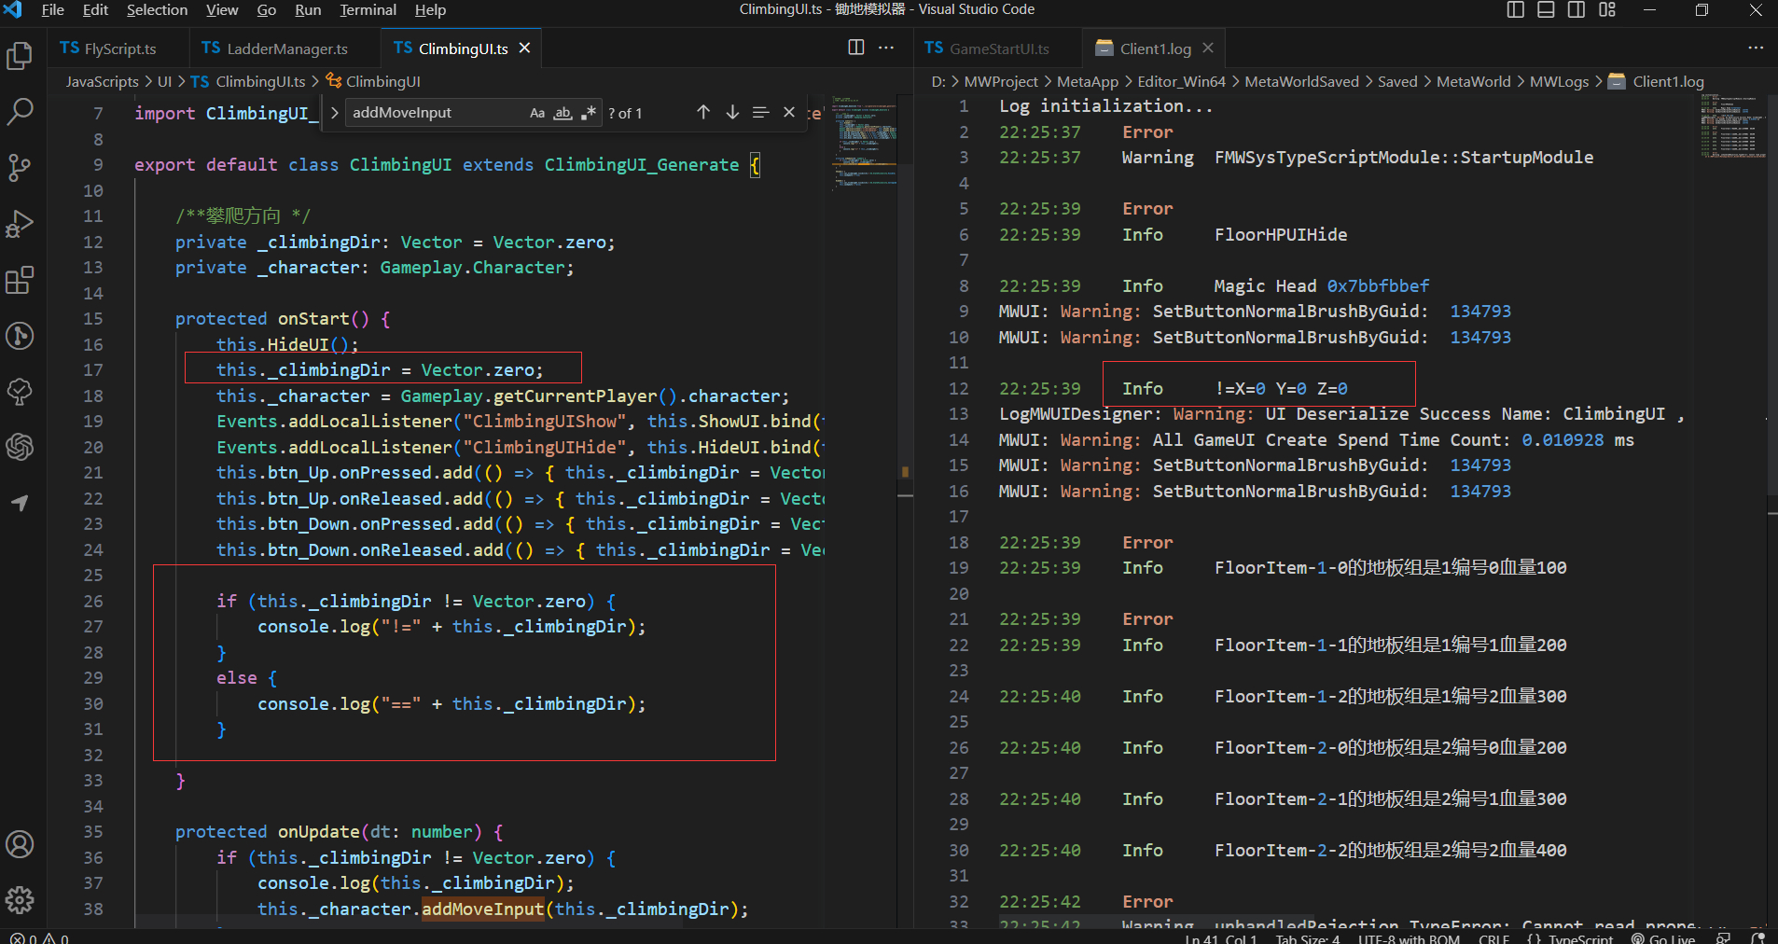The image size is (1778, 944).
Task: Toggle Match Whole Word in find widget
Action: pos(563,113)
